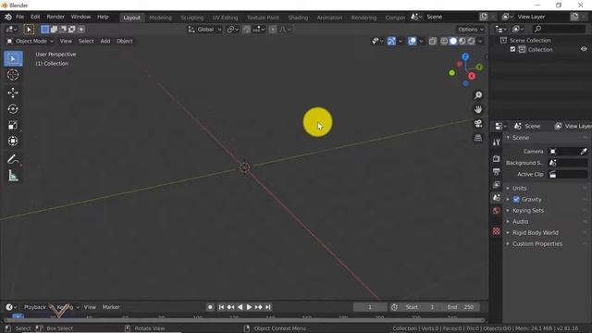Select the Annotate tool
The width and height of the screenshot is (592, 333).
(13, 159)
